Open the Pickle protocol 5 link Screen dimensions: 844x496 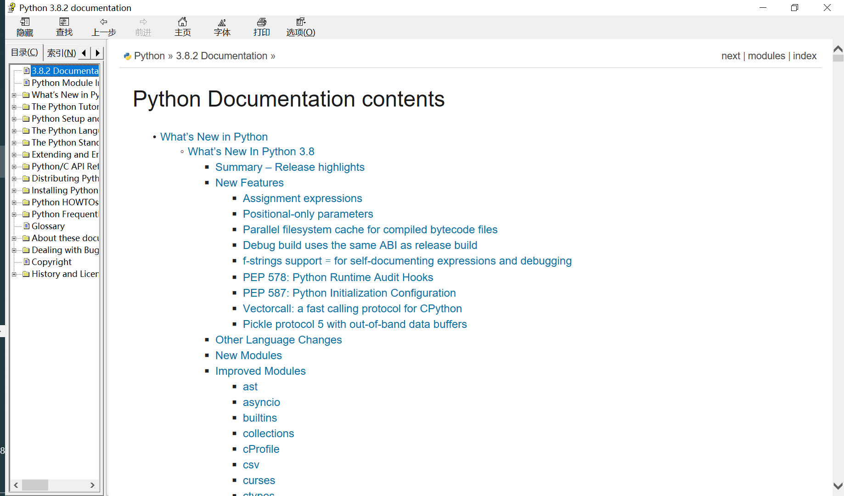(354, 324)
